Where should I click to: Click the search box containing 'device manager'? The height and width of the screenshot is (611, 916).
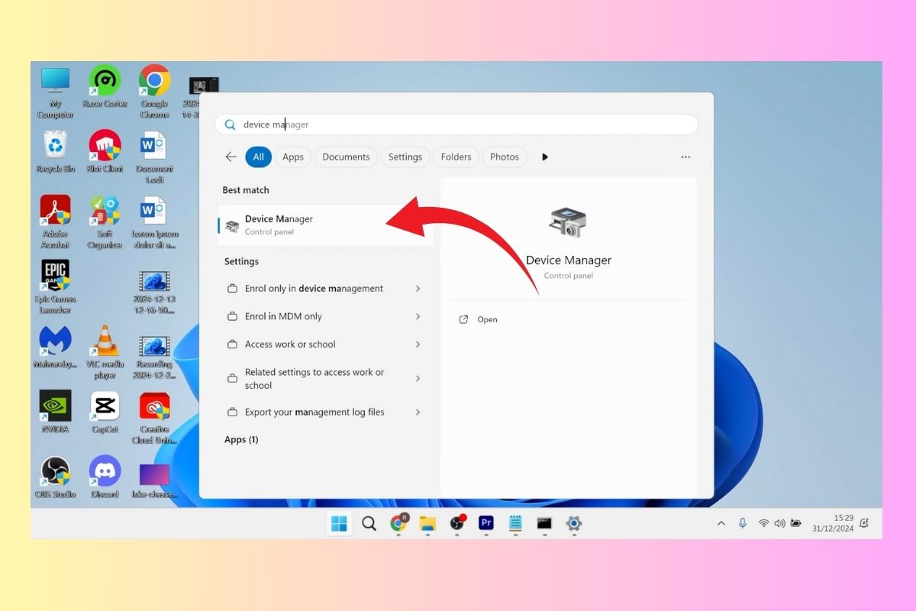(x=456, y=124)
